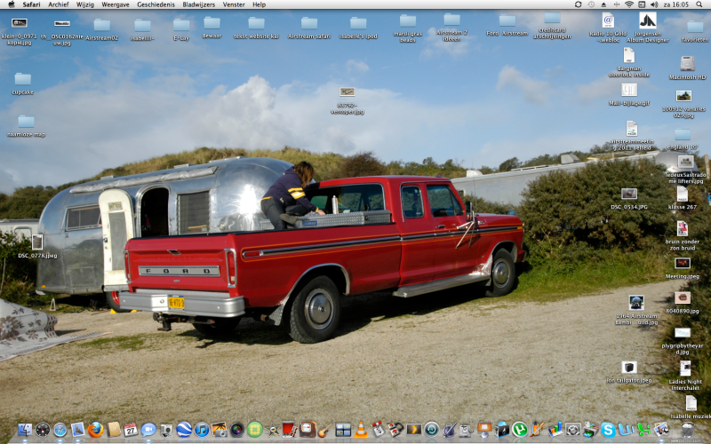Select the Airstream02 folder

coord(101,25)
